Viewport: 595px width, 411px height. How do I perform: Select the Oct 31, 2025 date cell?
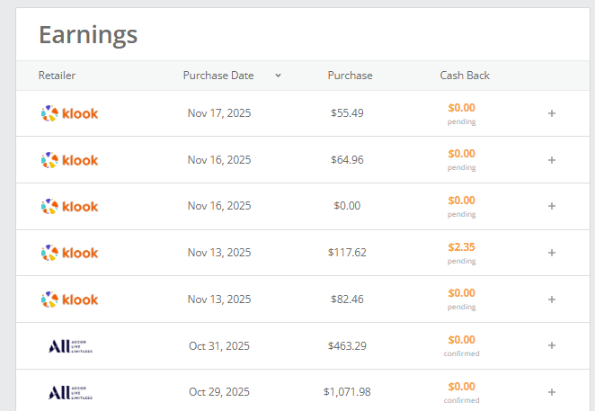219,345
